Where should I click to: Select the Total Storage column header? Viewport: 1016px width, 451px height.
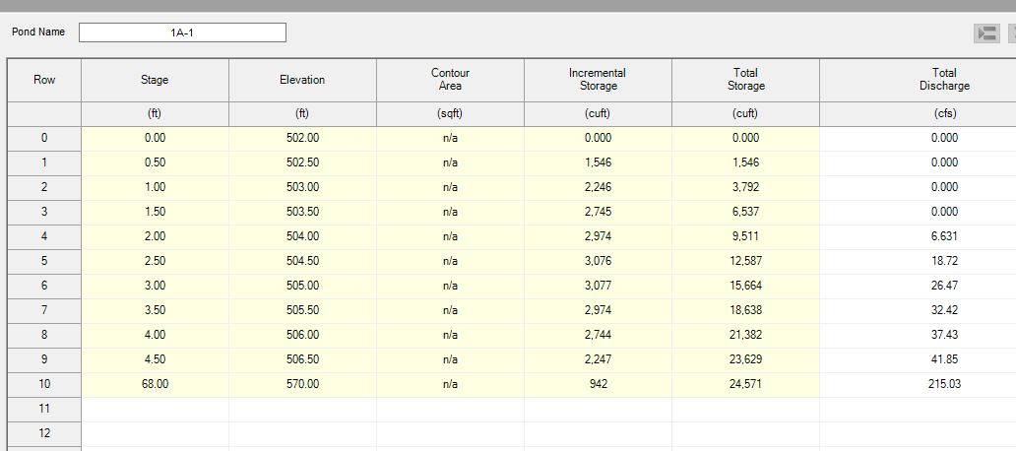(x=746, y=80)
